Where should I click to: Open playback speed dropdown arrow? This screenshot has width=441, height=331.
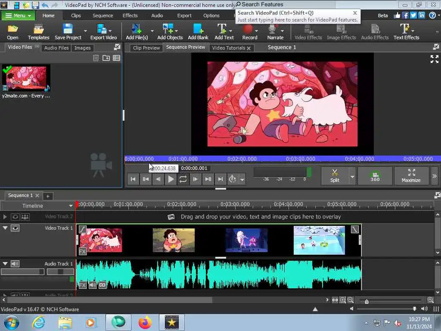pos(242,179)
